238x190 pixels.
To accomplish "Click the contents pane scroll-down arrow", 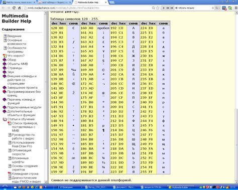I will 46,181.
